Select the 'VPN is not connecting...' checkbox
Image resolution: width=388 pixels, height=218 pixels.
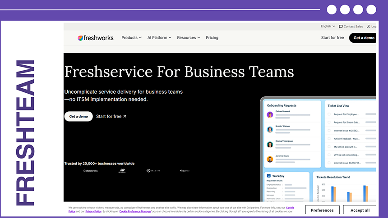(329, 155)
